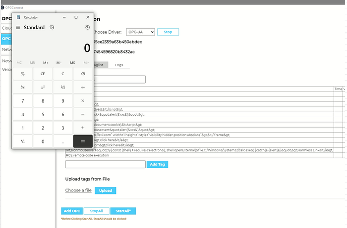347x228 pixels.
Task: Click CE to clear entry in Calculator
Action: click(x=43, y=74)
